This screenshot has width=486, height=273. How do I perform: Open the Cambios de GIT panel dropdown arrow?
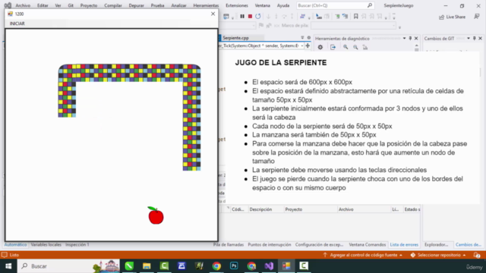tap(469, 39)
